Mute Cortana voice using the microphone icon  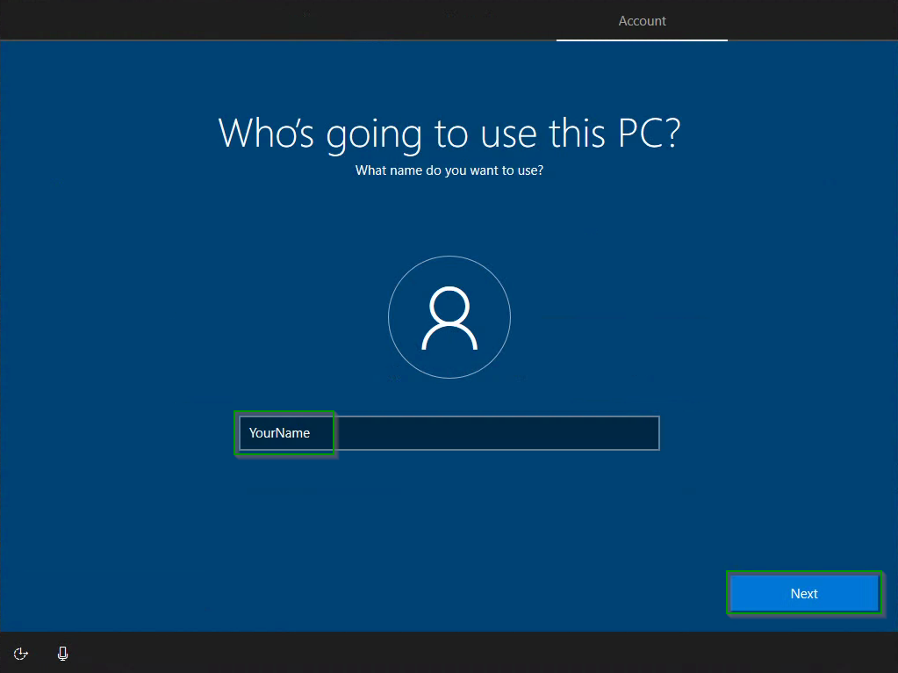(62, 653)
